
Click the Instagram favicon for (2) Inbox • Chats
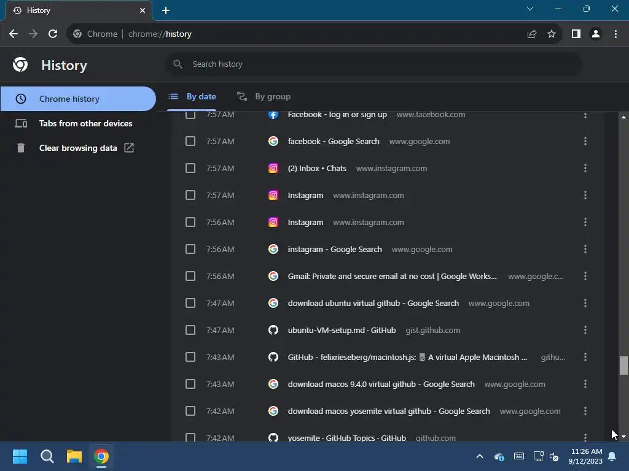(x=273, y=168)
